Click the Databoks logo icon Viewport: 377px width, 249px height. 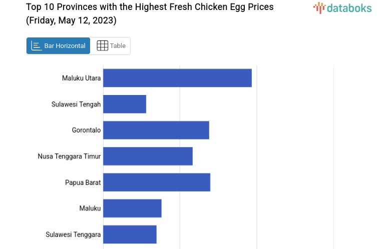click(319, 7)
